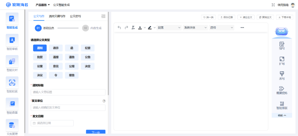Select document type 纪要
Image resolution: width=298 pixels, height=136 pixels.
click(88, 48)
